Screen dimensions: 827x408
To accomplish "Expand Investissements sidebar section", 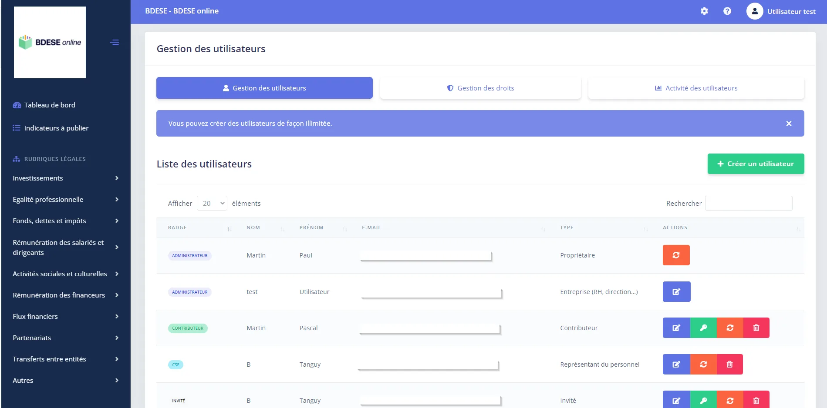I will point(65,178).
